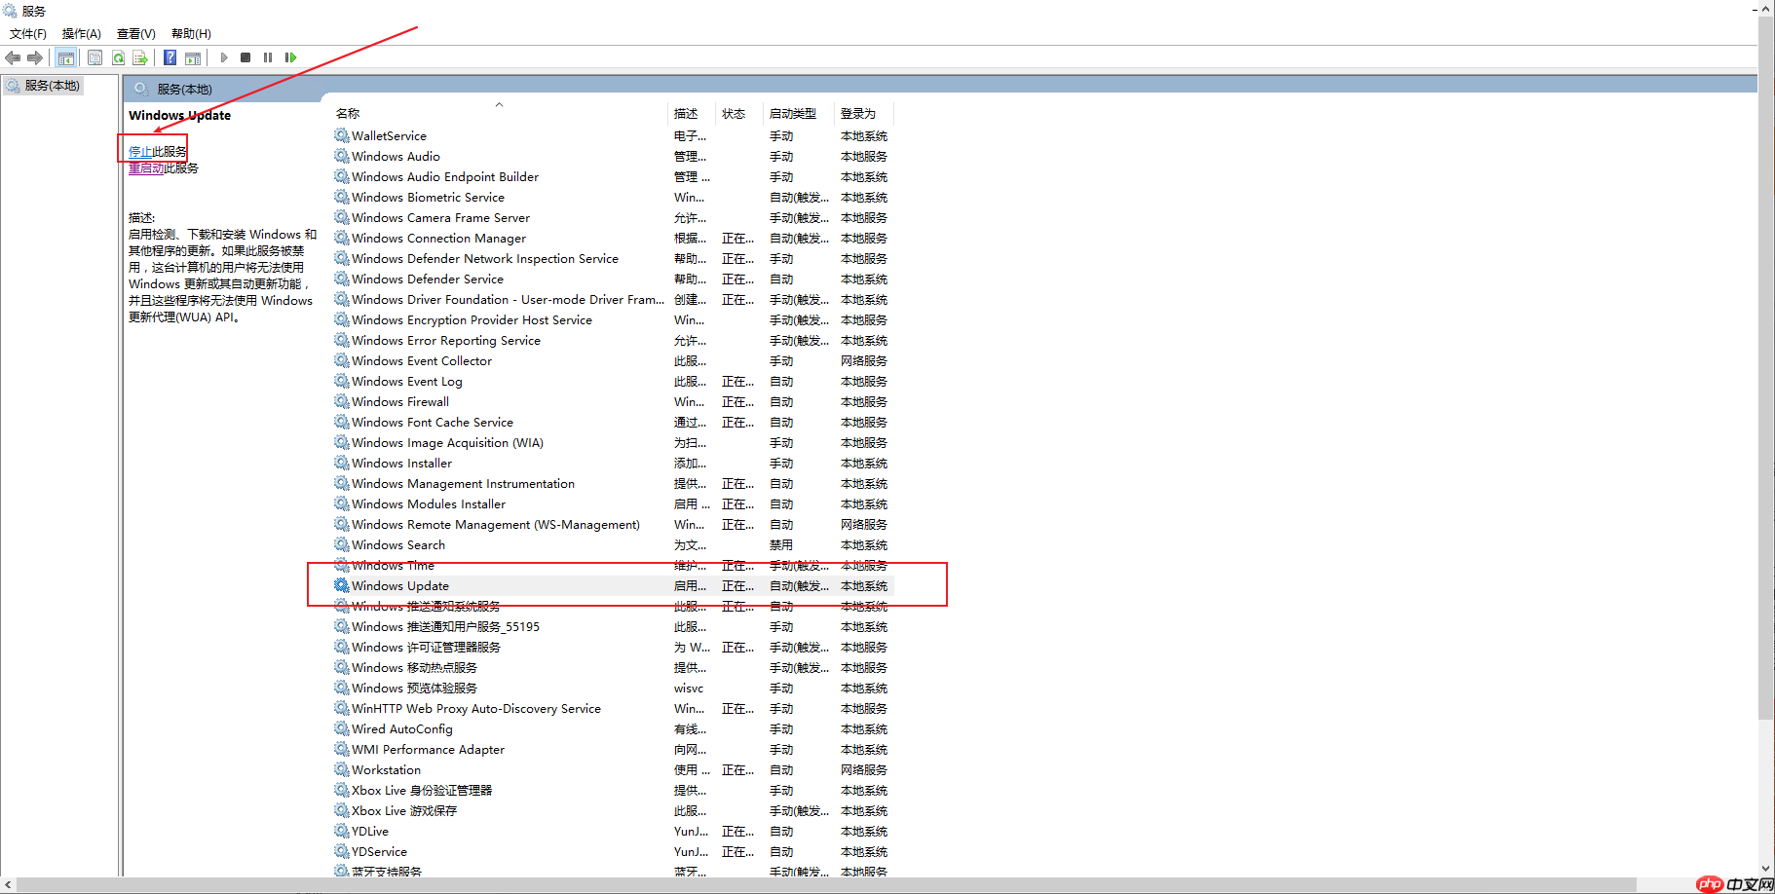This screenshot has height=894, width=1775.
Task: Click the gear icon beside Windows Installer
Action: (x=341, y=463)
